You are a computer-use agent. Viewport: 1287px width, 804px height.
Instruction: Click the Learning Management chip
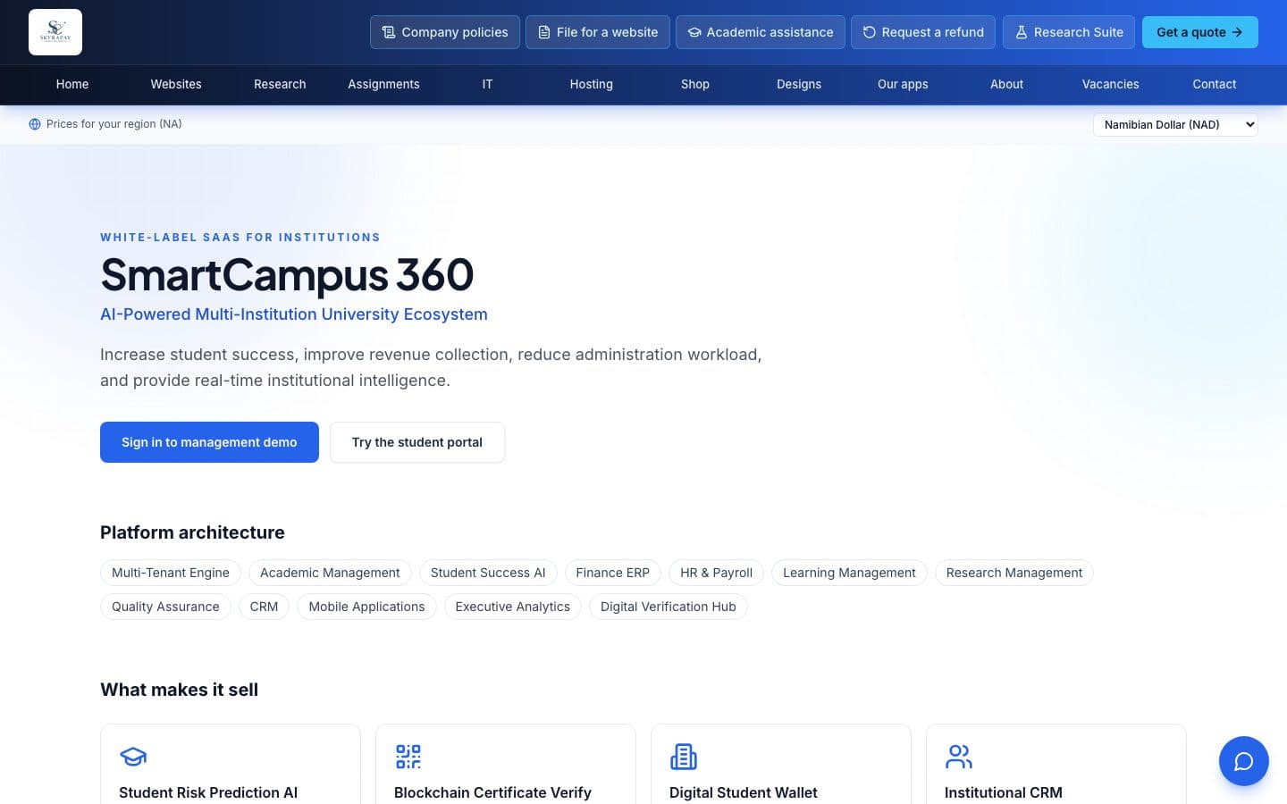click(x=849, y=573)
